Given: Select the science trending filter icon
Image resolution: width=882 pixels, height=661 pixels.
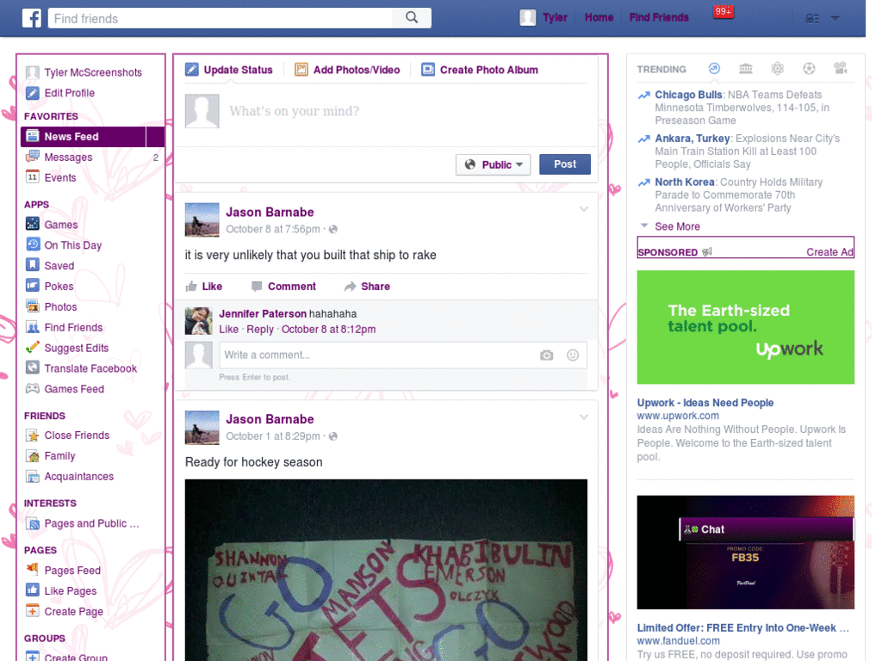Looking at the screenshot, I should [x=778, y=69].
